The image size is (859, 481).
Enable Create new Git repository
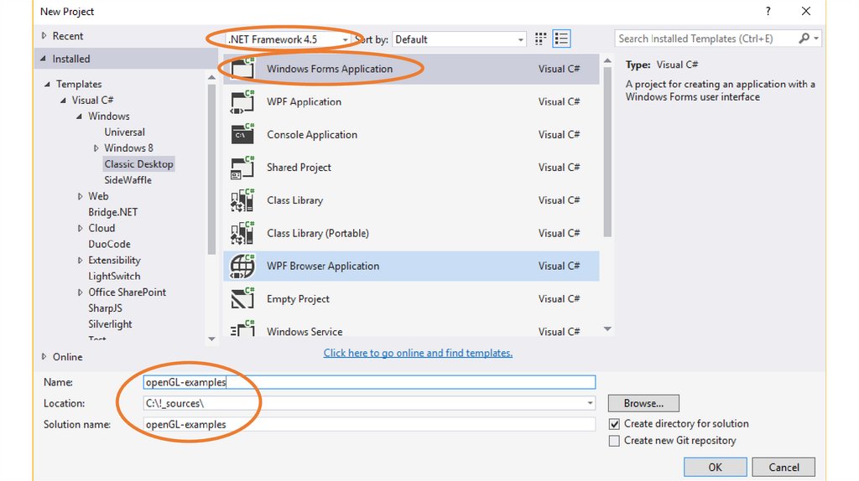tap(614, 441)
